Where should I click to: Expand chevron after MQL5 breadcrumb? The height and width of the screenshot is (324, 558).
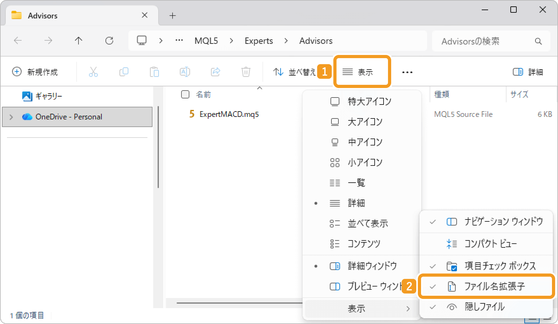point(231,41)
